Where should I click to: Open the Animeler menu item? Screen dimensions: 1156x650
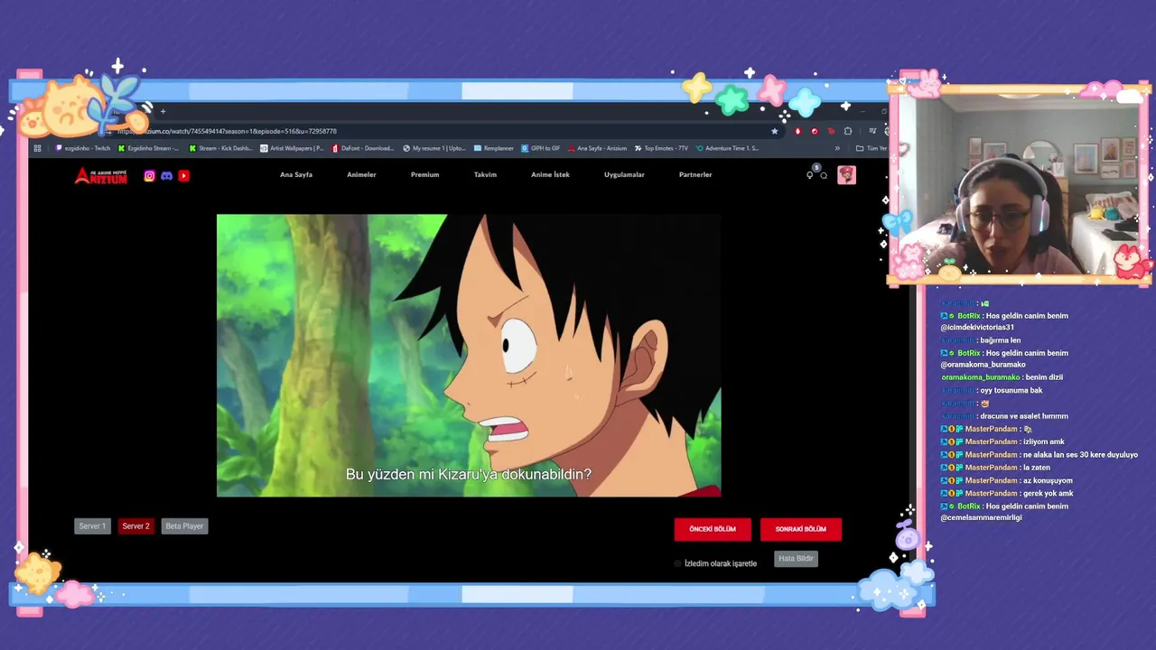click(361, 175)
